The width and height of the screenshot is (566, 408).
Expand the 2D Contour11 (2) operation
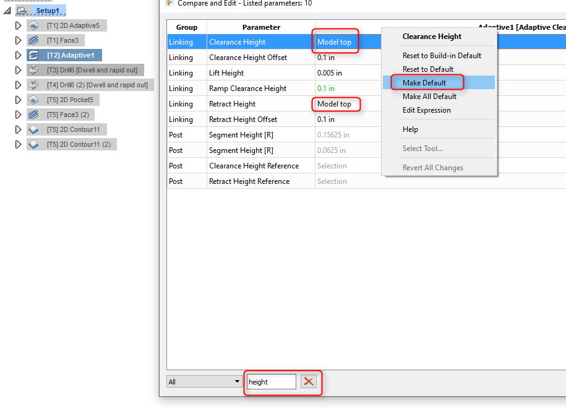point(18,144)
